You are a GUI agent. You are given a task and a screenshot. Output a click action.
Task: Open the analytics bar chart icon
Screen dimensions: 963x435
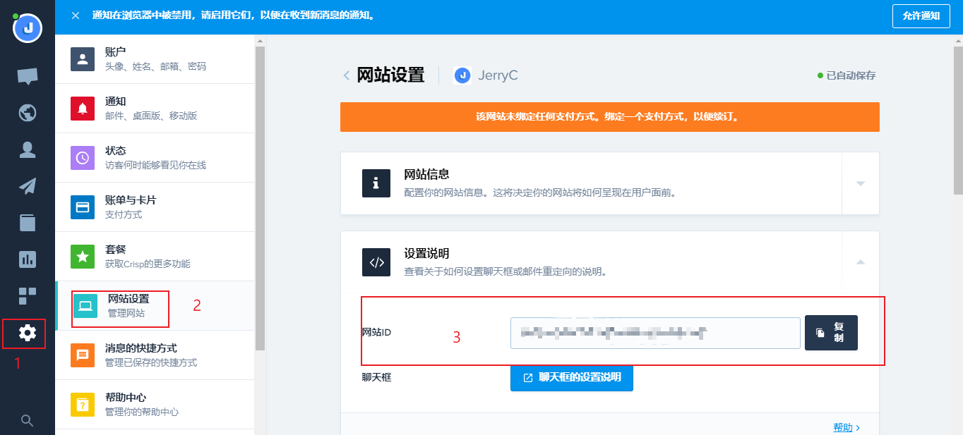(27, 259)
